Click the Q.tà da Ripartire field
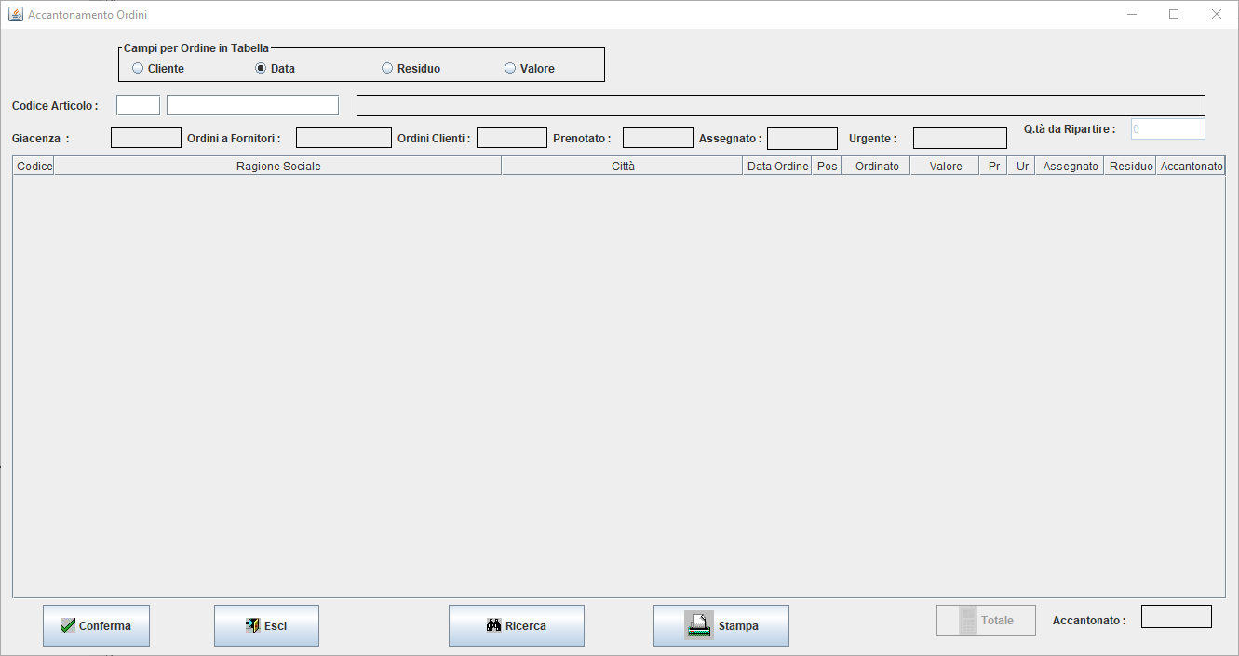The height and width of the screenshot is (656, 1239). [1167, 129]
